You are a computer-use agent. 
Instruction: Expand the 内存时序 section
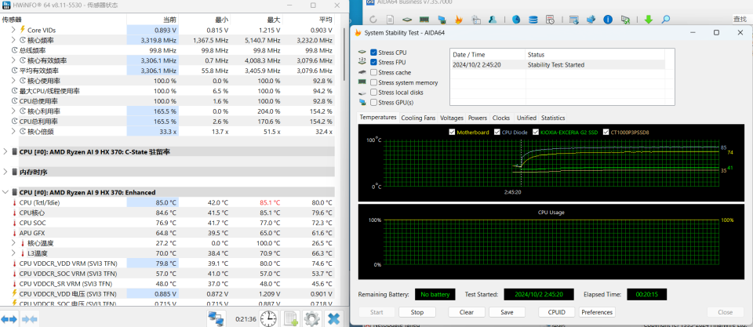click(5, 172)
